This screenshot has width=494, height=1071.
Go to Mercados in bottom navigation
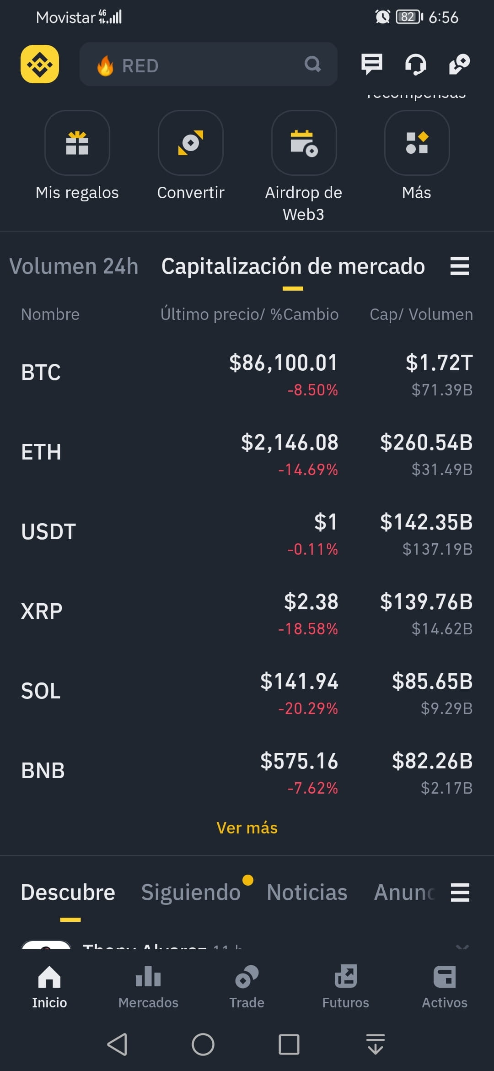(148, 987)
